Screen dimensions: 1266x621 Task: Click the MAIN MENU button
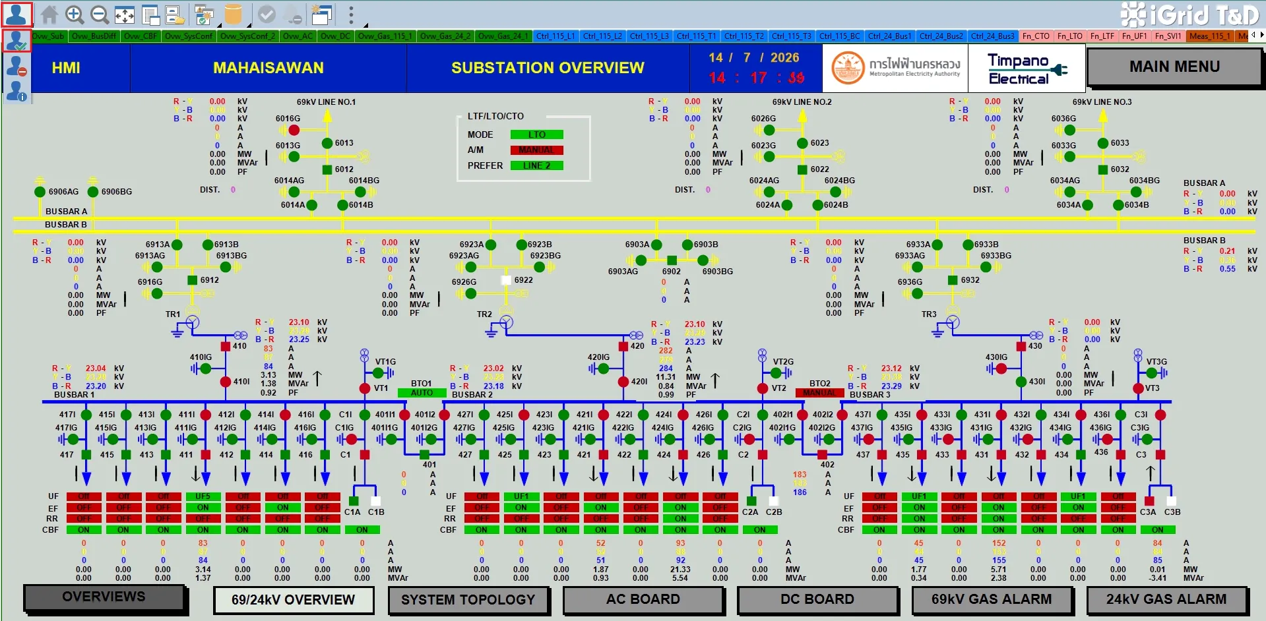coord(1174,67)
